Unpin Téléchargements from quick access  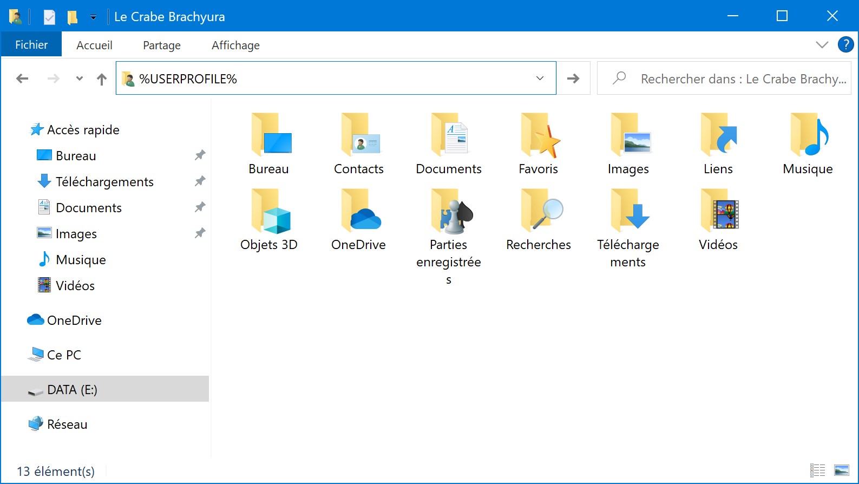(x=200, y=181)
